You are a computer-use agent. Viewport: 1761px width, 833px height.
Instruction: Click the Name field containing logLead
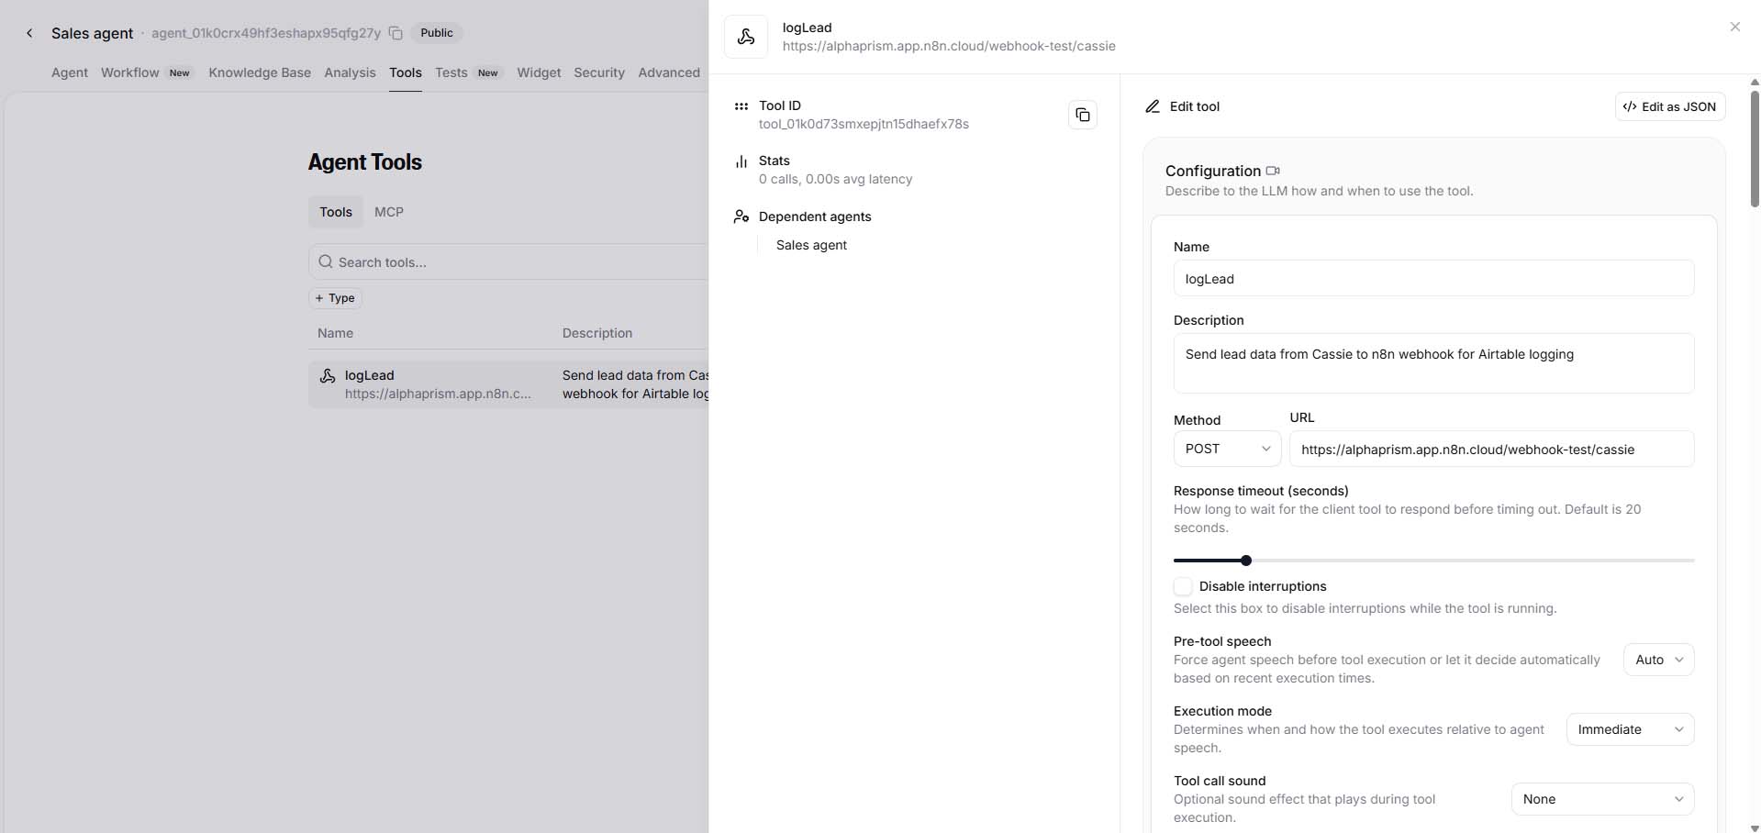[1433, 278]
